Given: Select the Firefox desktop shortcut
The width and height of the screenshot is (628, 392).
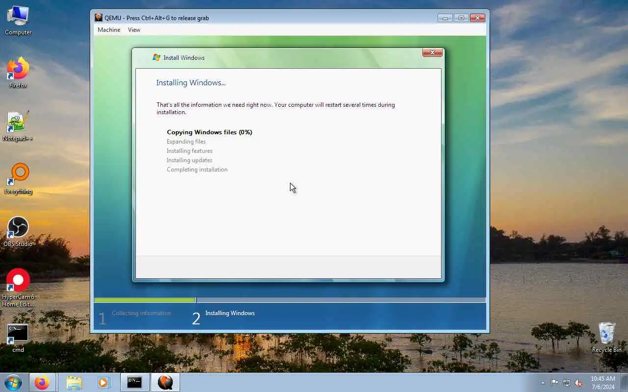Looking at the screenshot, I should coord(18,73).
